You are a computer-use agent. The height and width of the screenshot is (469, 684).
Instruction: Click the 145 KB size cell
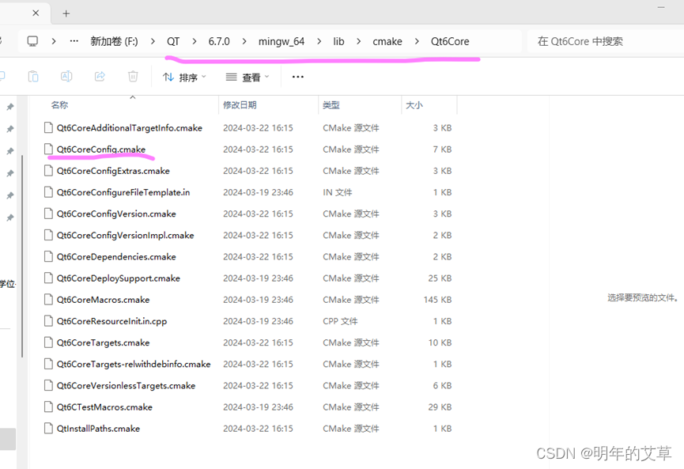[437, 300]
